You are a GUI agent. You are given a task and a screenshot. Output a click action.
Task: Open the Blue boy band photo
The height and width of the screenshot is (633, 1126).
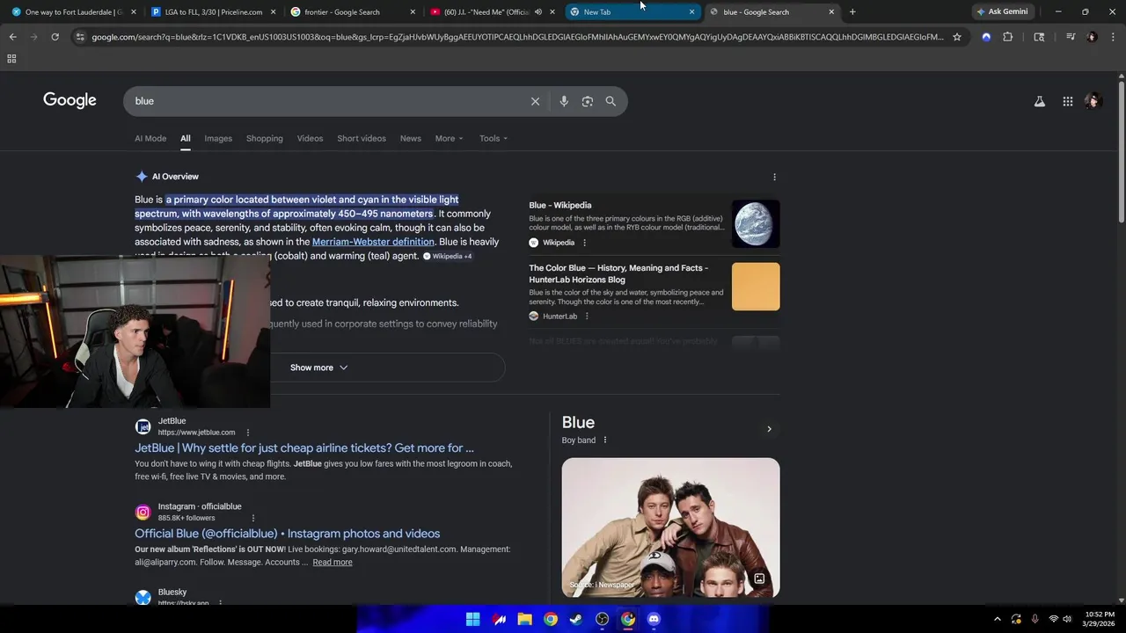point(670,527)
